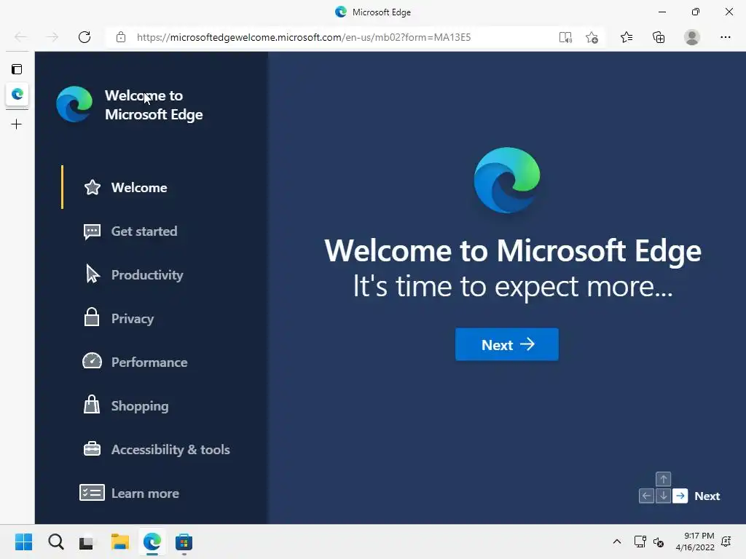The image size is (746, 559).
Task: Close the Edge window
Action: (x=729, y=12)
